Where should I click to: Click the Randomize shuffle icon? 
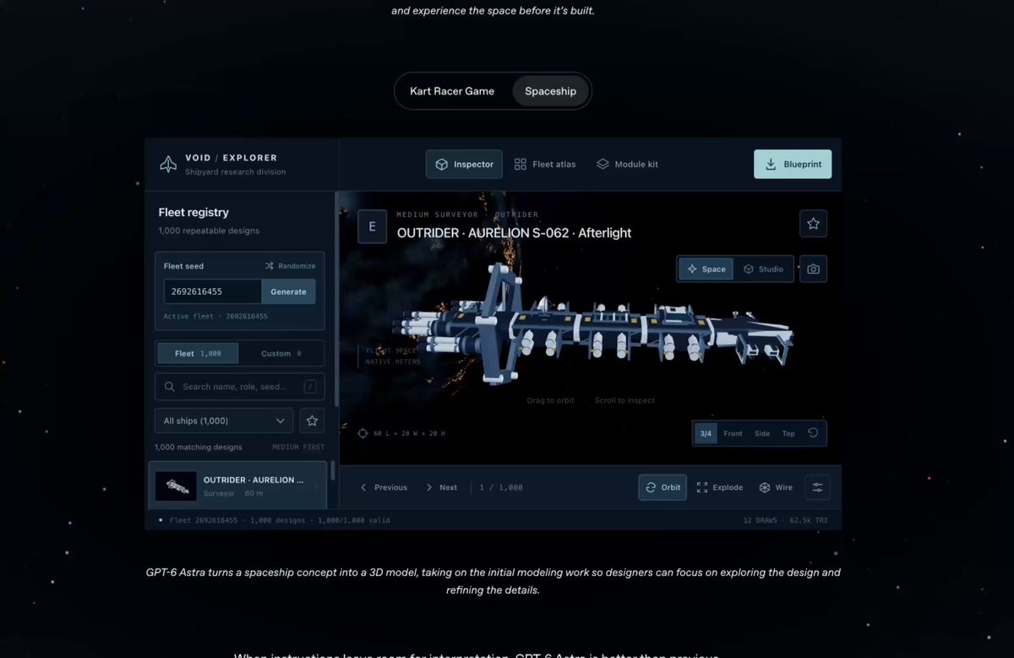pos(269,266)
